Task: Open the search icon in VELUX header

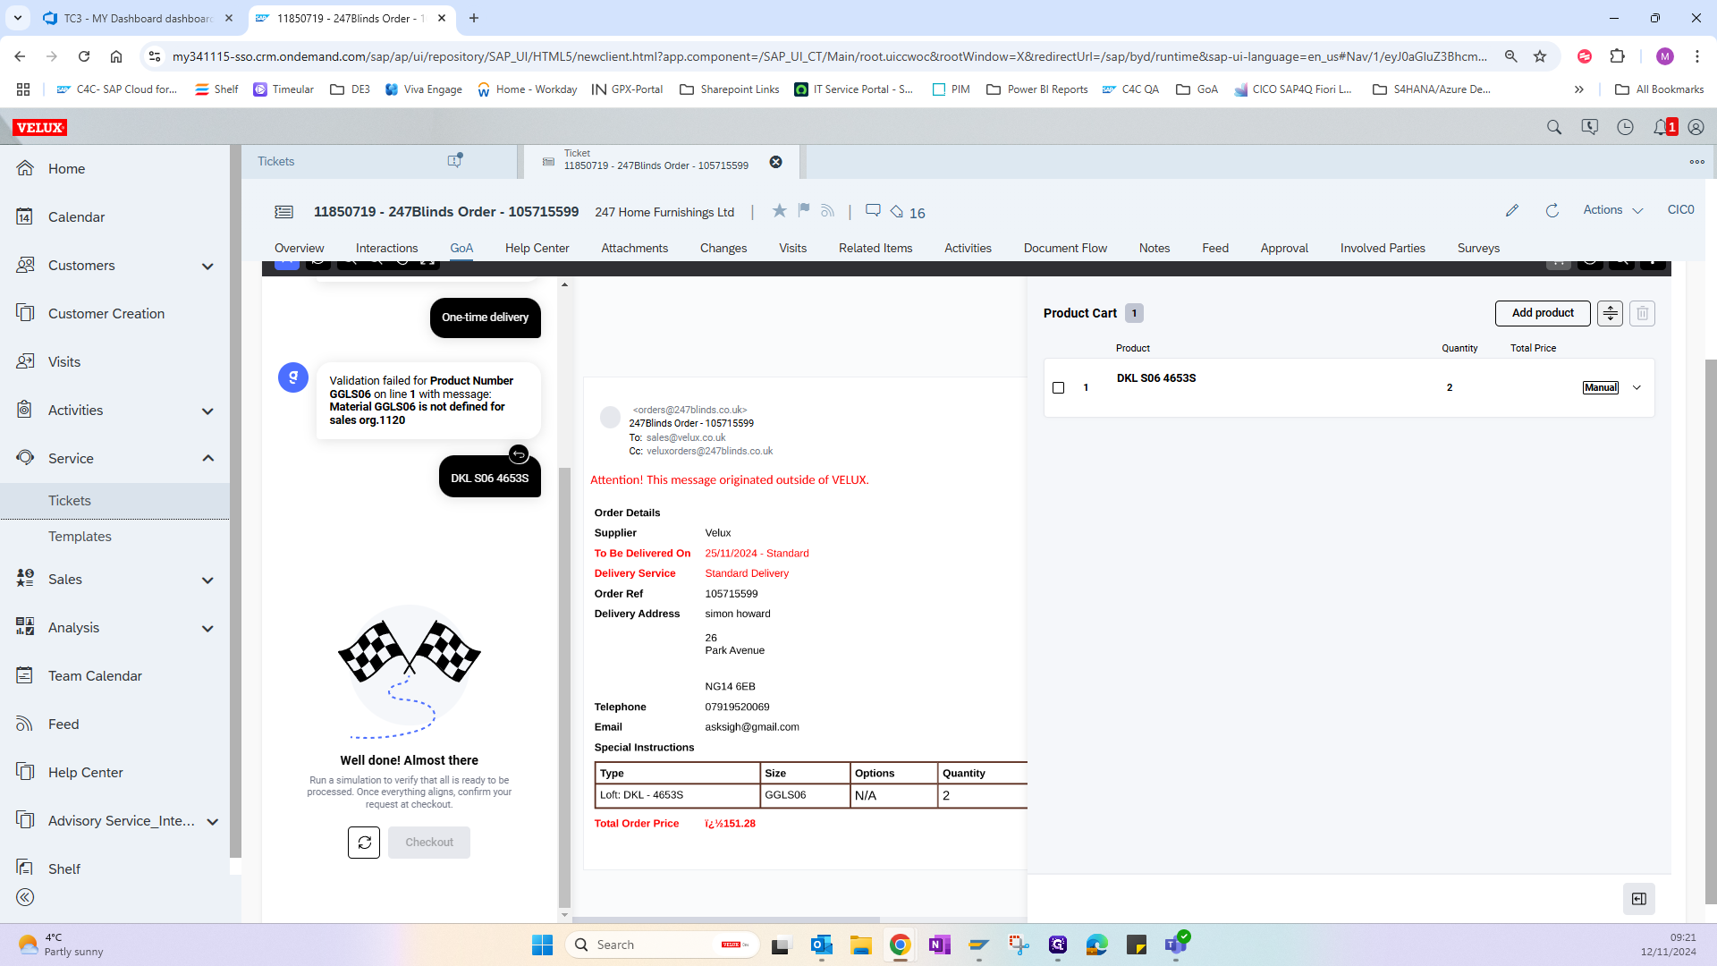Action: [1554, 127]
